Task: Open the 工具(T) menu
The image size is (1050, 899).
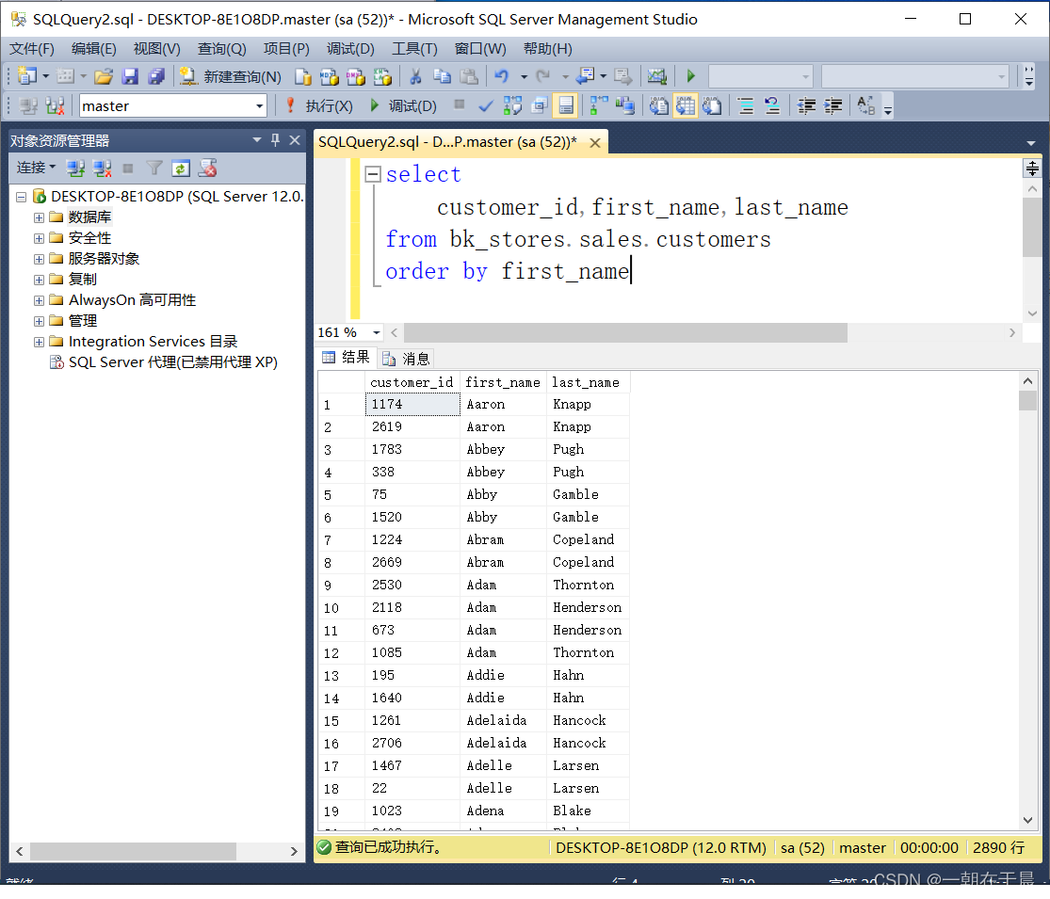Action: click(x=414, y=49)
